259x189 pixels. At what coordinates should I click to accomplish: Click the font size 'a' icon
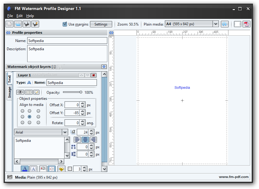(x=73, y=132)
